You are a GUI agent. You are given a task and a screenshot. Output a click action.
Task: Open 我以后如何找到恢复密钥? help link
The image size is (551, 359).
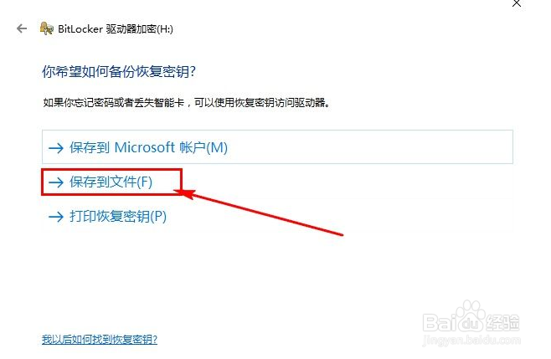(100, 339)
